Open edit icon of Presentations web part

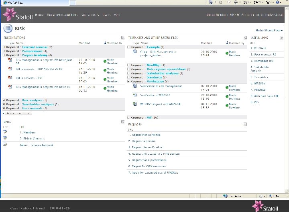pyautogui.click(x=123, y=38)
